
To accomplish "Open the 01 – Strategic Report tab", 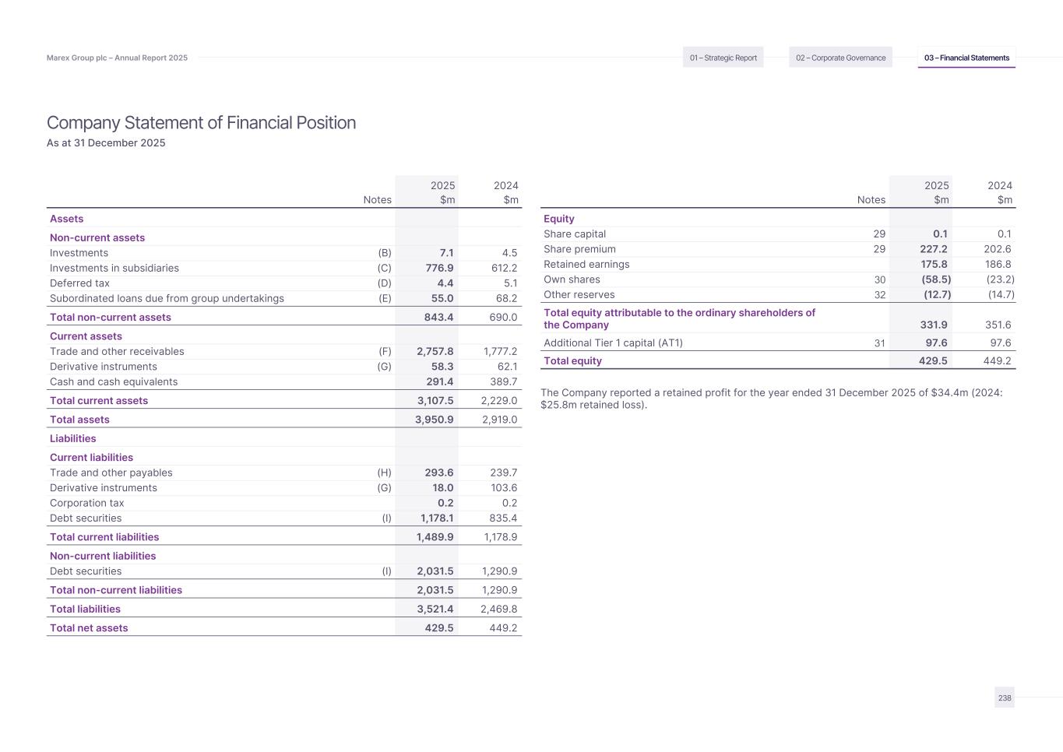I will [723, 58].
